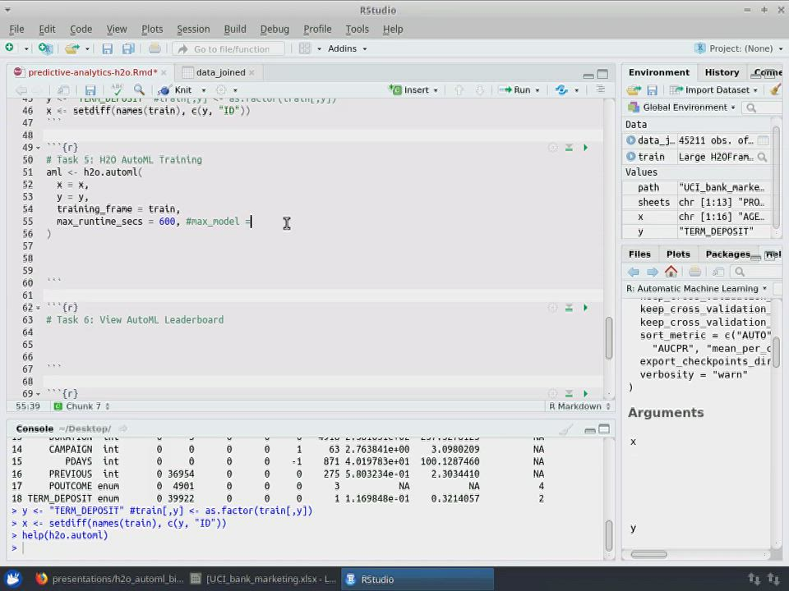
Task: Click the Go to file/function field
Action: click(230, 49)
